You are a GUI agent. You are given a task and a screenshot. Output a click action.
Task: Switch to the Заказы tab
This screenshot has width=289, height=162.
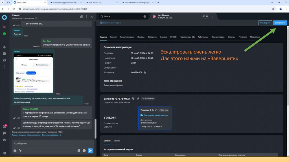click(x=141, y=37)
